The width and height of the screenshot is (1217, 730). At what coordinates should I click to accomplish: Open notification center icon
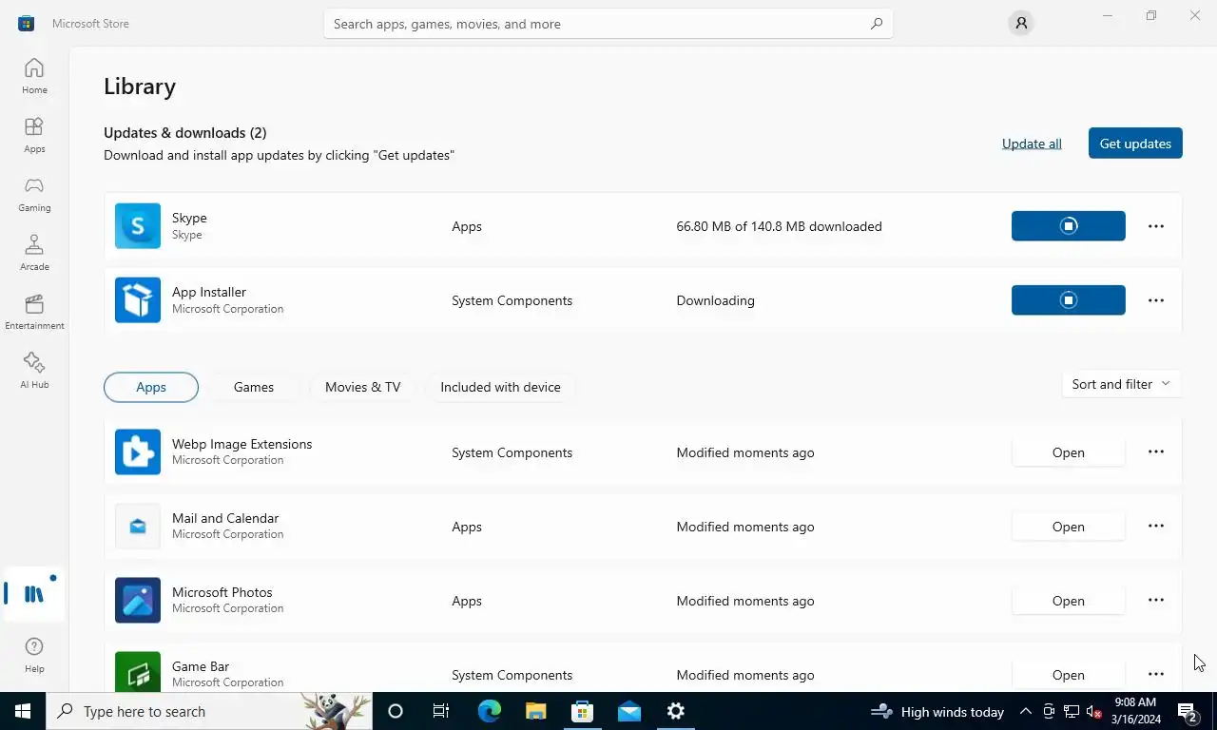(x=1187, y=711)
